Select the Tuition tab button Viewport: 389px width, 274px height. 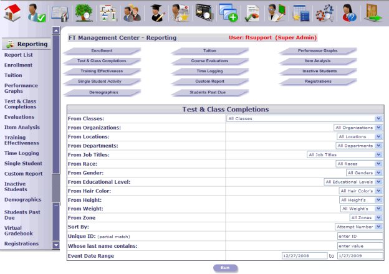[x=210, y=51]
